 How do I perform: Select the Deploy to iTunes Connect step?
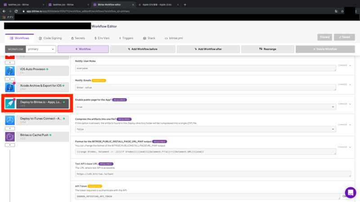pos(42,120)
